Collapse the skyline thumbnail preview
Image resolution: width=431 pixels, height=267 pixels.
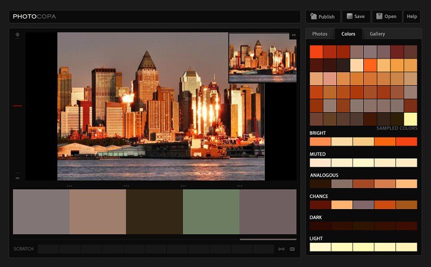293,35
